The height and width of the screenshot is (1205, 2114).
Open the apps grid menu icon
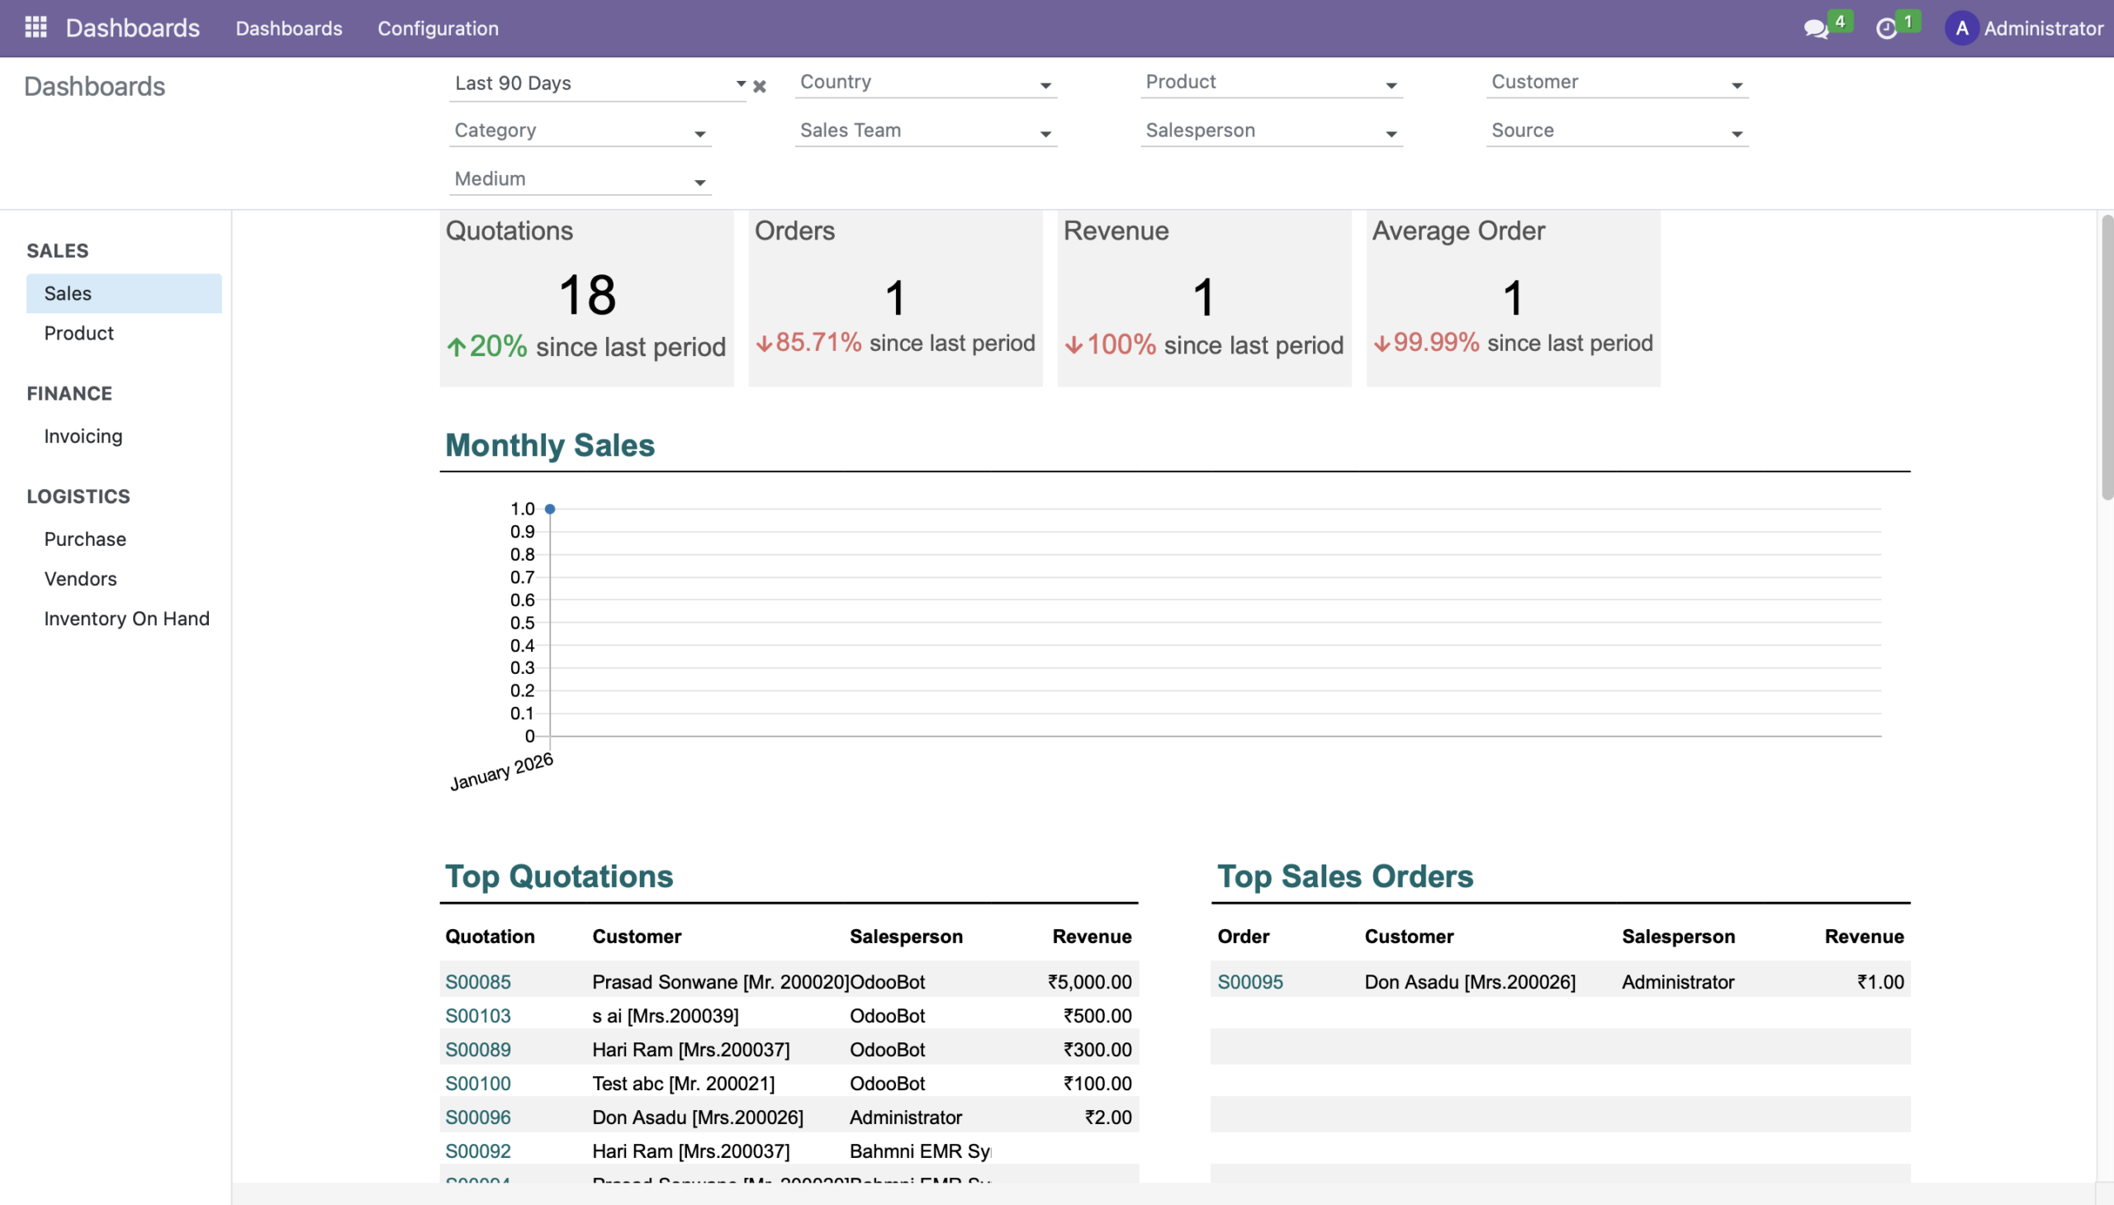(36, 27)
